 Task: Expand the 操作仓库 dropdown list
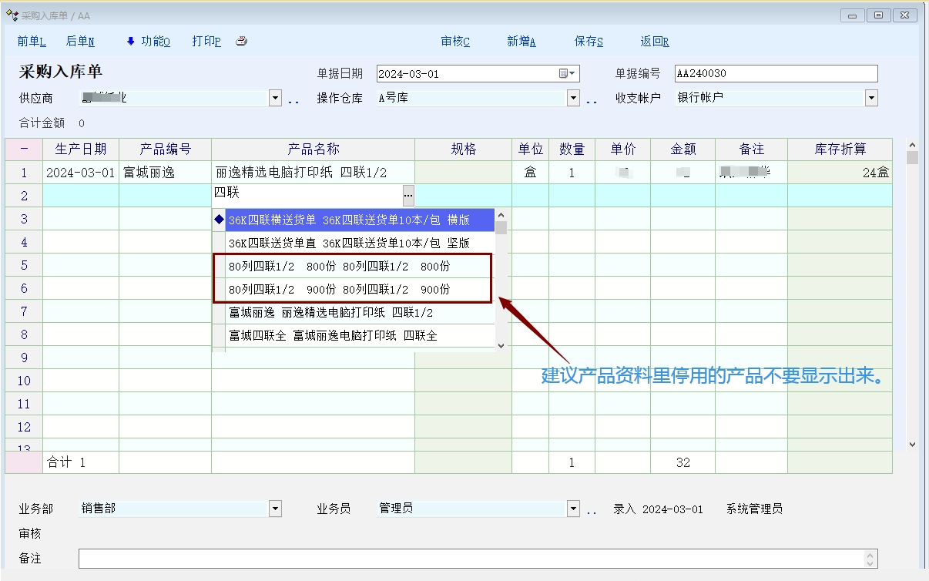point(573,98)
